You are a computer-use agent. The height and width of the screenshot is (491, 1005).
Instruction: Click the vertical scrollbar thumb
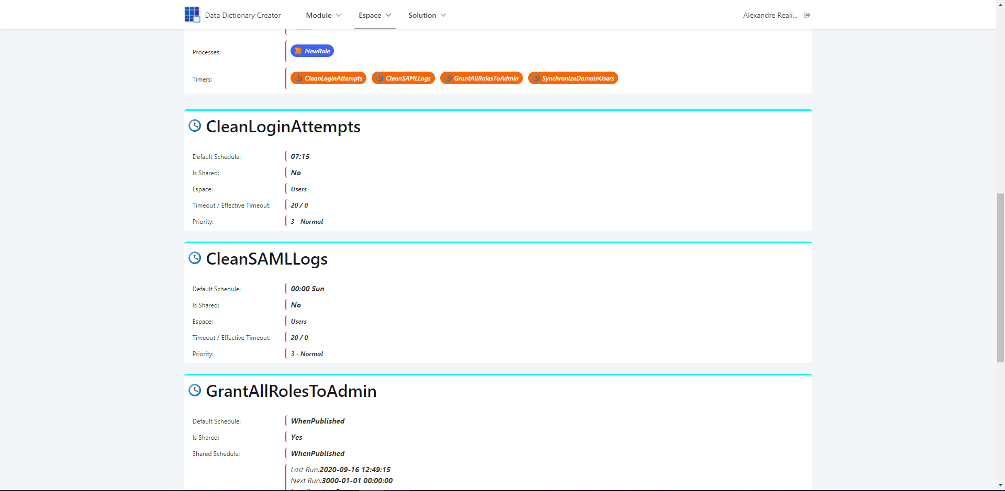1000,277
